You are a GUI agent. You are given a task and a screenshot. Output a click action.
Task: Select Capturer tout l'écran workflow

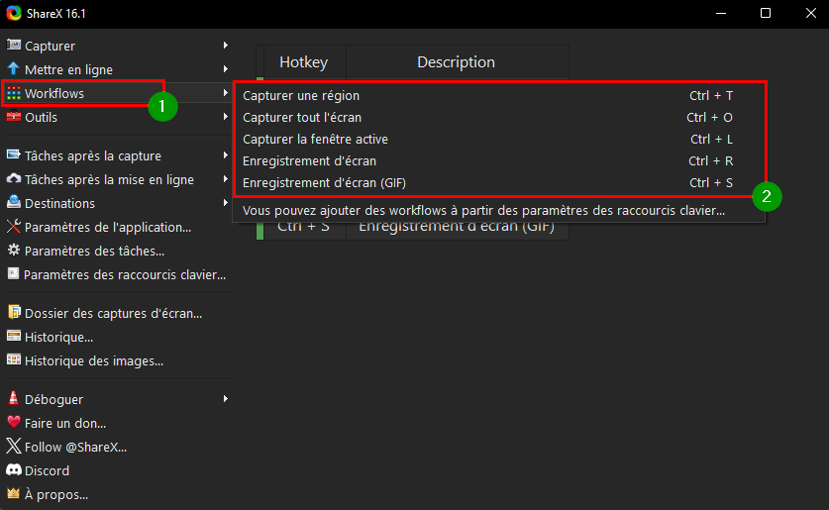point(498,117)
